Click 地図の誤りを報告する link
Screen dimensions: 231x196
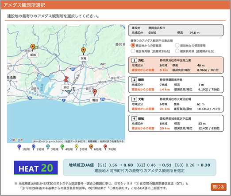click(112, 141)
